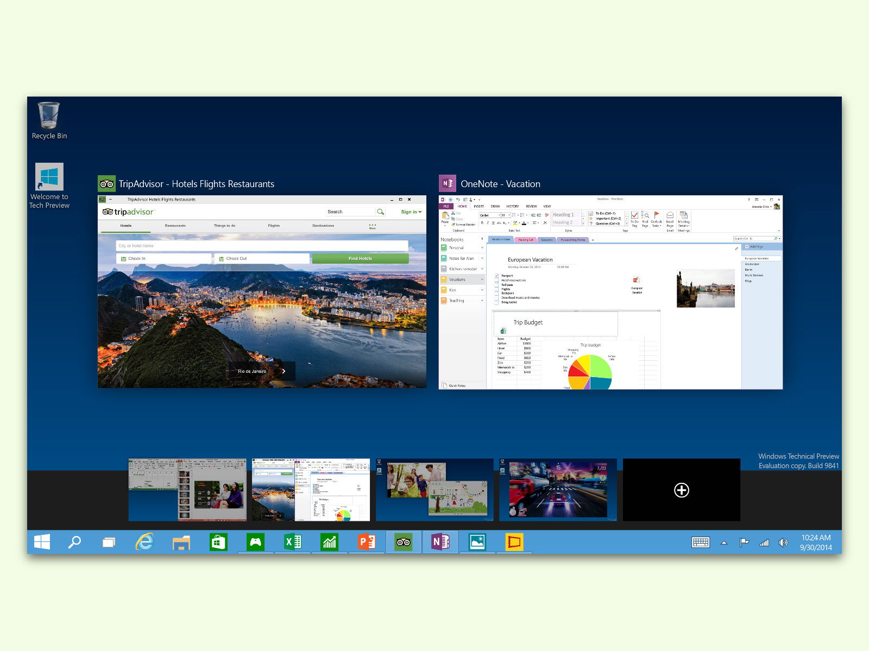Click Paste icon in OneNote ribbon

point(445,218)
